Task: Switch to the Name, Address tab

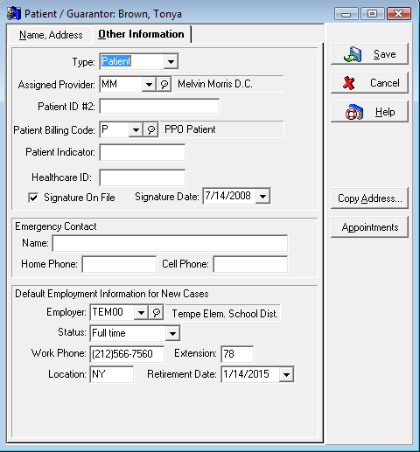Action: (51, 35)
